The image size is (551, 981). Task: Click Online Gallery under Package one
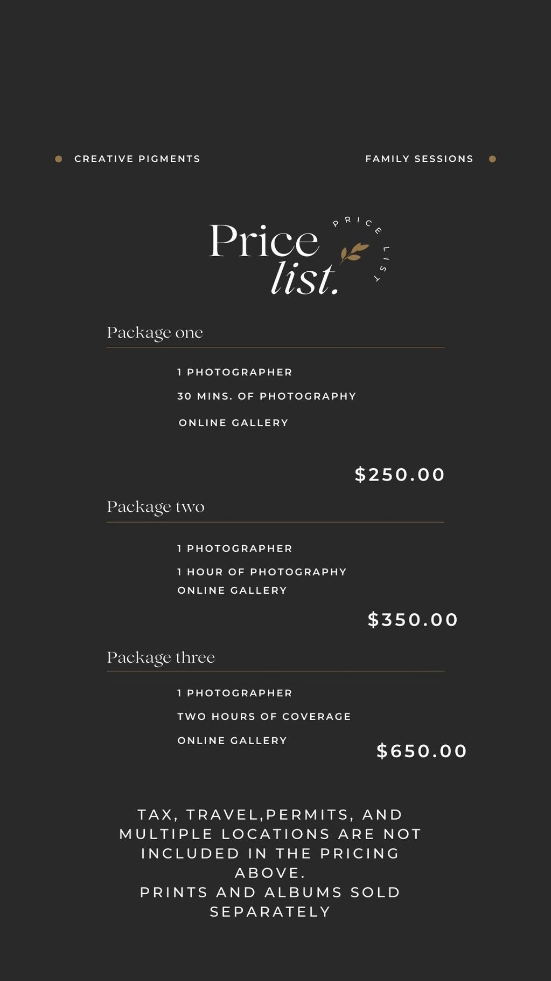pyautogui.click(x=234, y=423)
